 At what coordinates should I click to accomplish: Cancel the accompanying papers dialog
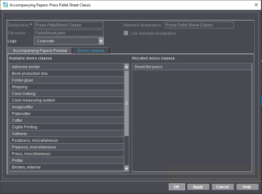click(x=223, y=187)
